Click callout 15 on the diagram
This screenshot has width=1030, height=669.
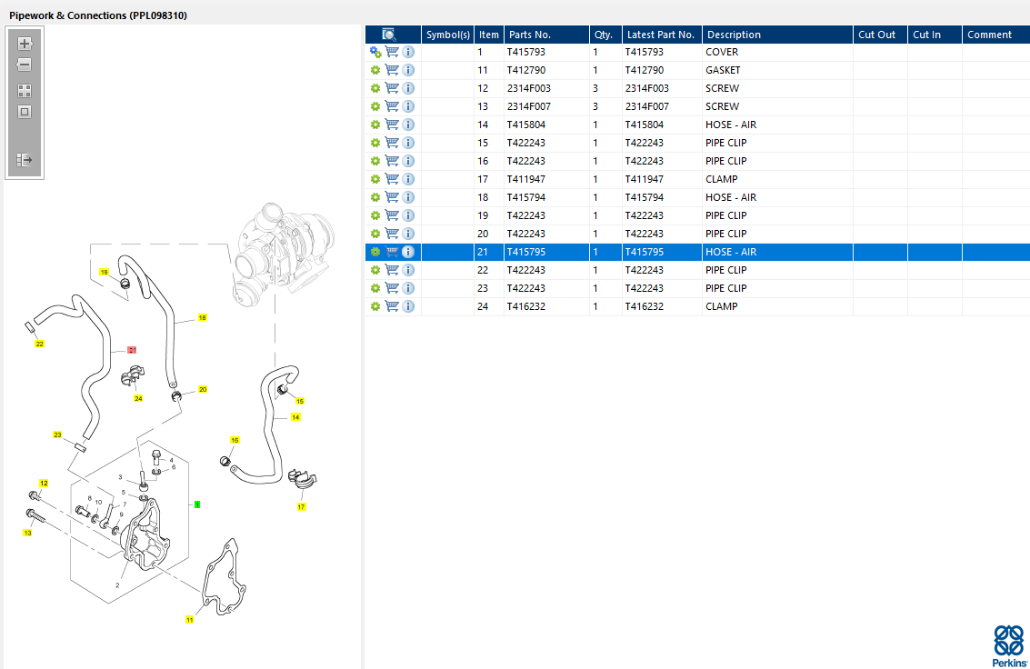299,401
